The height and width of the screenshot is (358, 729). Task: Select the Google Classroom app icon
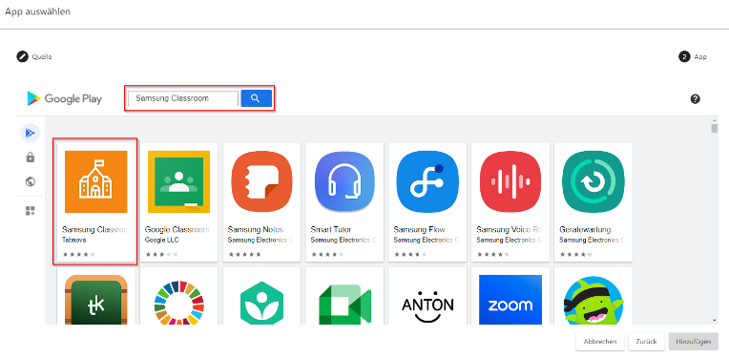pyautogui.click(x=178, y=181)
